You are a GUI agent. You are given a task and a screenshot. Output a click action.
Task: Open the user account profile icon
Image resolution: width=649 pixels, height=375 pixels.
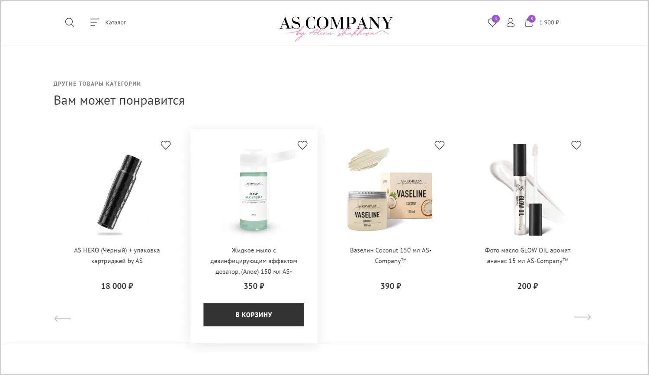[511, 23]
